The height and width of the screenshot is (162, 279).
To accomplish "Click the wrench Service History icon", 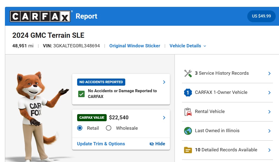I will pyautogui.click(x=188, y=73).
